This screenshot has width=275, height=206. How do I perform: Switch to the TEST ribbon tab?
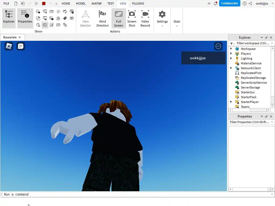tap(111, 3)
